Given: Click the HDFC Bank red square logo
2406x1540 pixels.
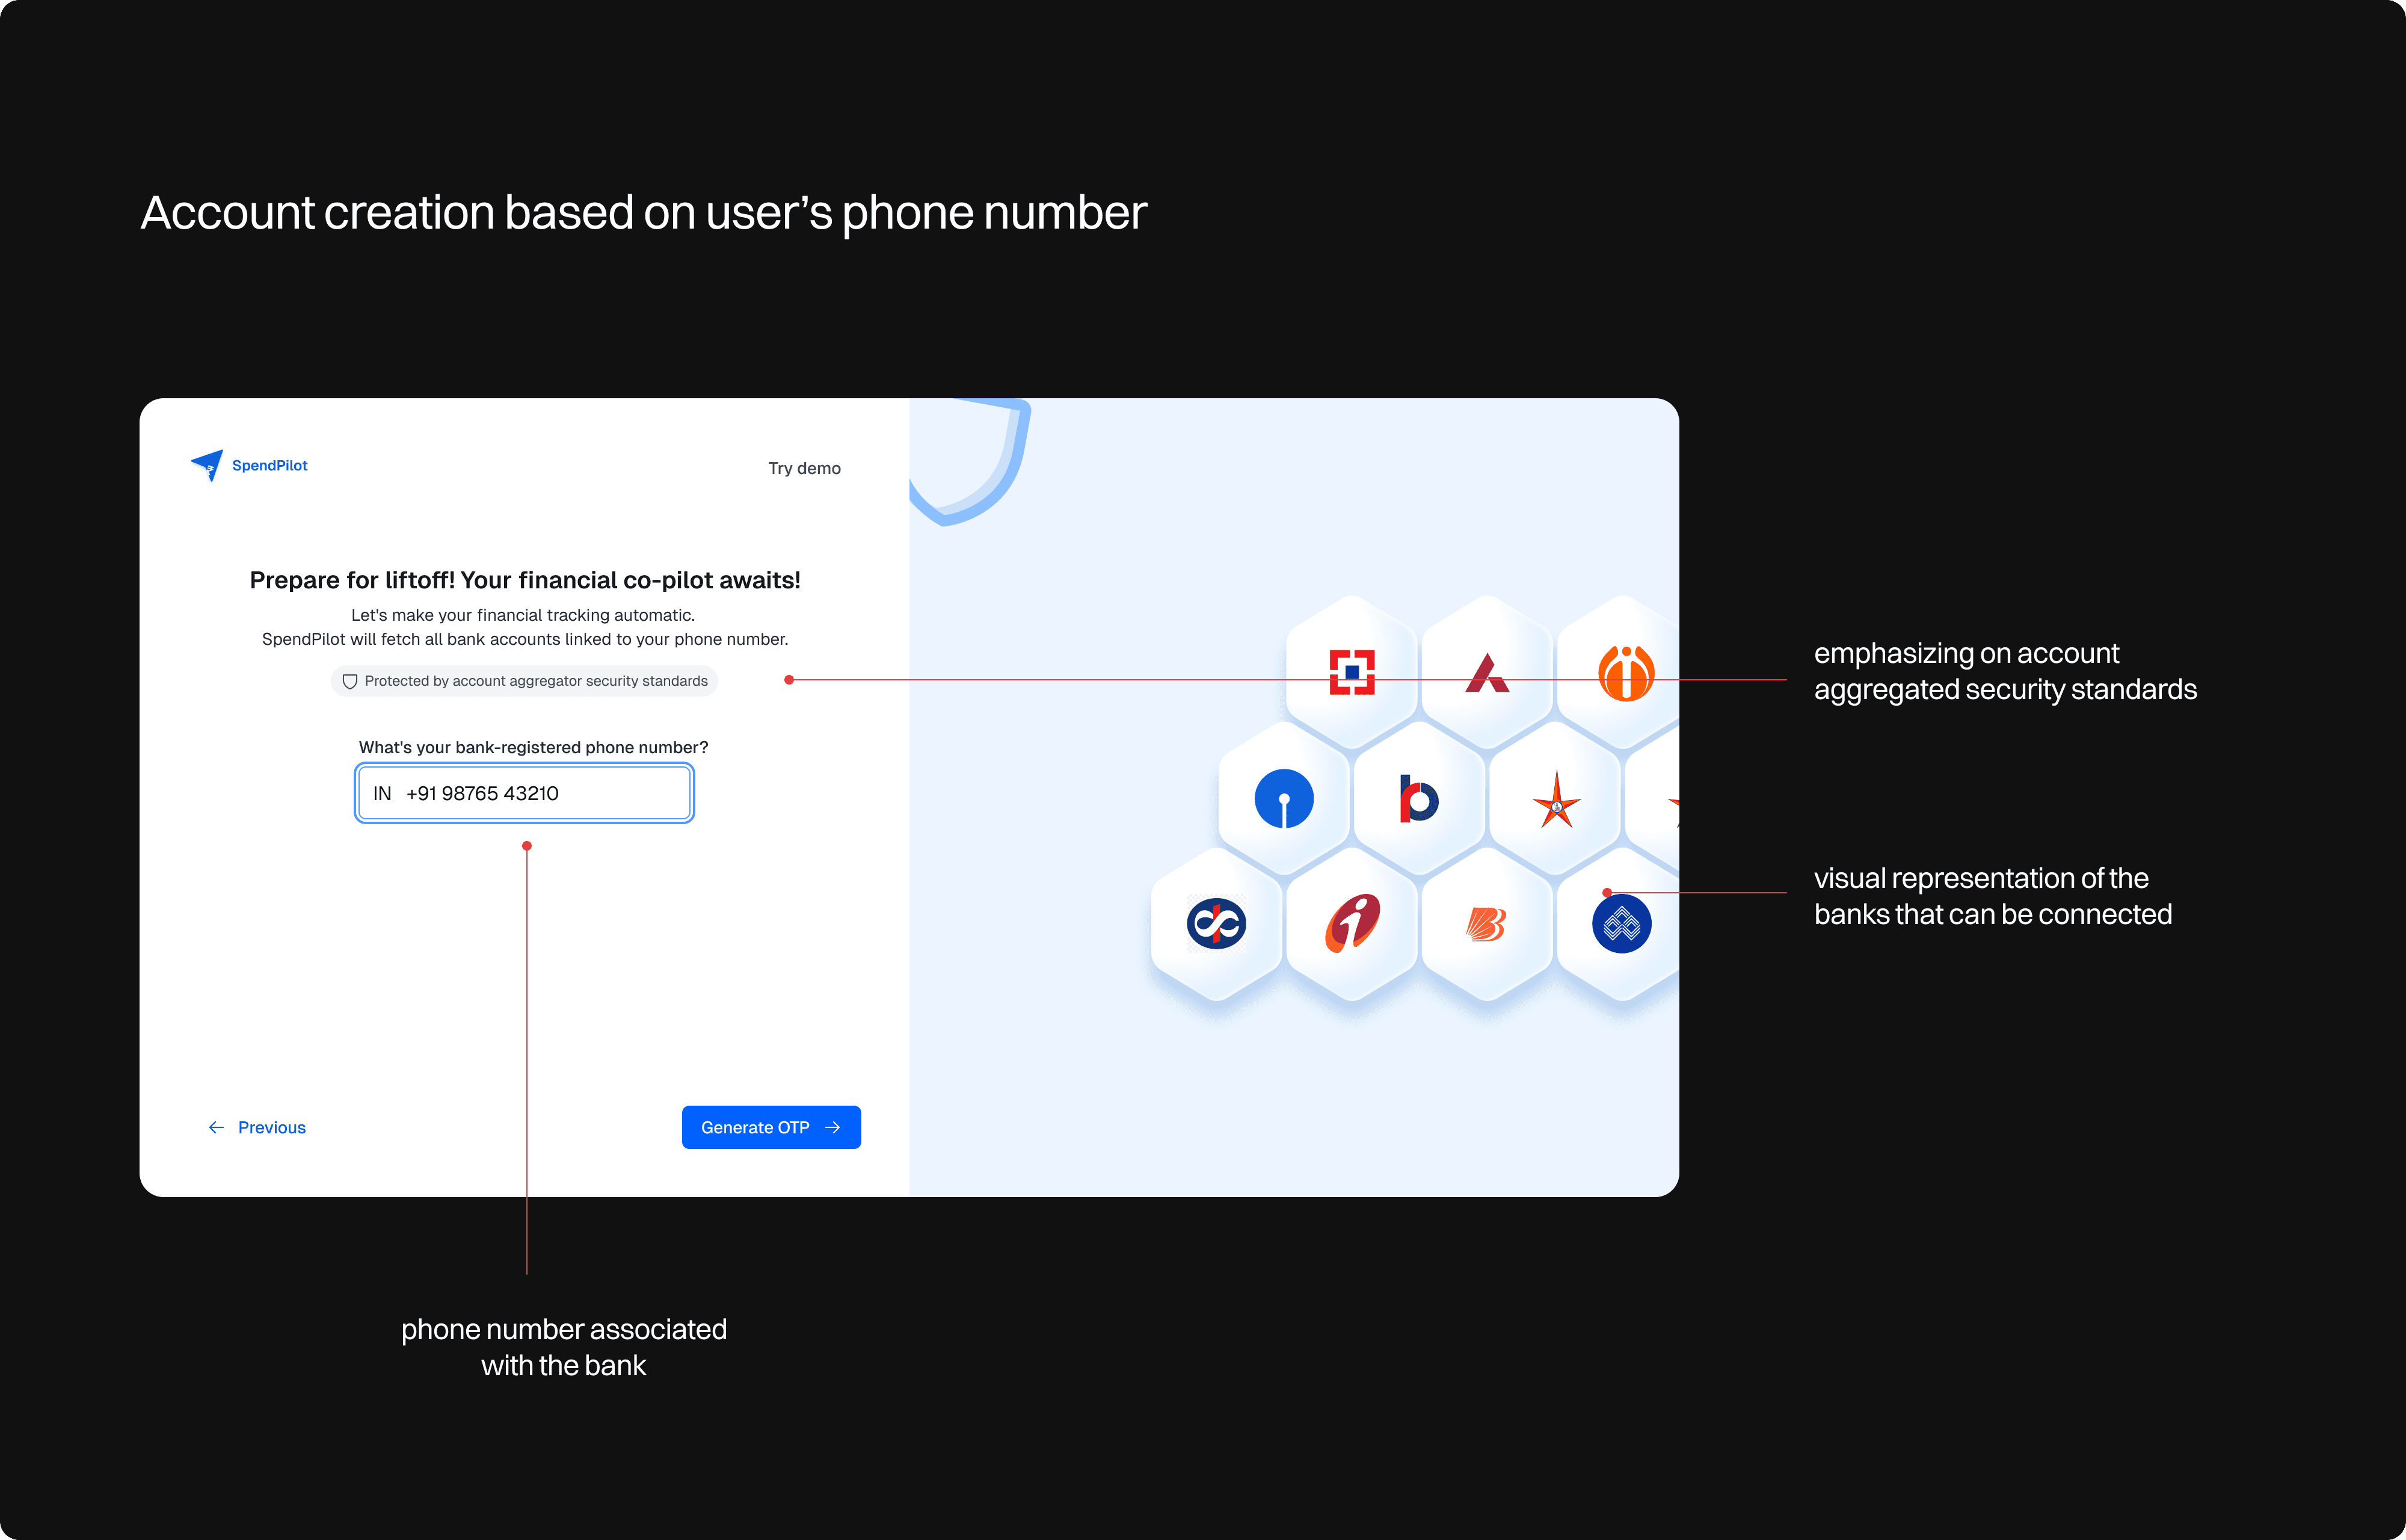Looking at the screenshot, I should 1352,672.
